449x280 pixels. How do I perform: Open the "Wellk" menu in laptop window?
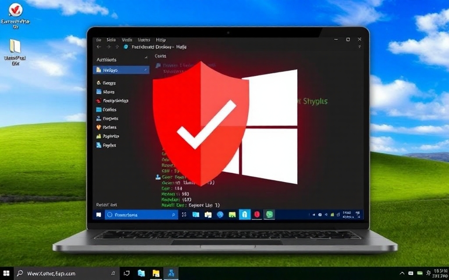[127, 40]
